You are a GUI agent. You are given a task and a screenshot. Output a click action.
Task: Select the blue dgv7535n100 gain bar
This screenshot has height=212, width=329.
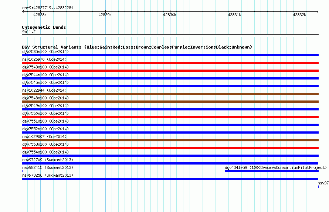coord(170,55)
